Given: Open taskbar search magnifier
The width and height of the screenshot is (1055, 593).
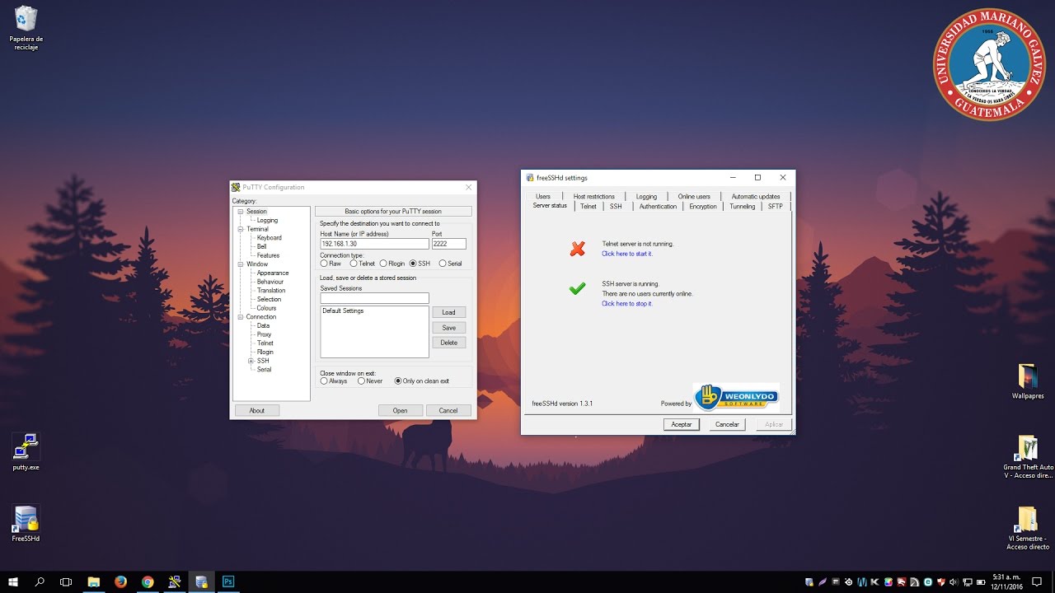Looking at the screenshot, I should (x=40, y=581).
